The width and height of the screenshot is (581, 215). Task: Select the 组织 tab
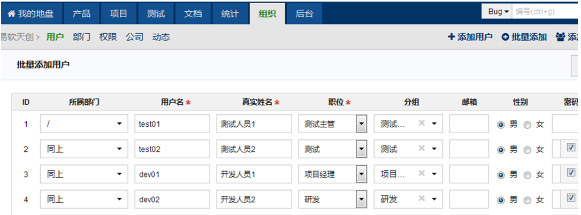[267, 14]
